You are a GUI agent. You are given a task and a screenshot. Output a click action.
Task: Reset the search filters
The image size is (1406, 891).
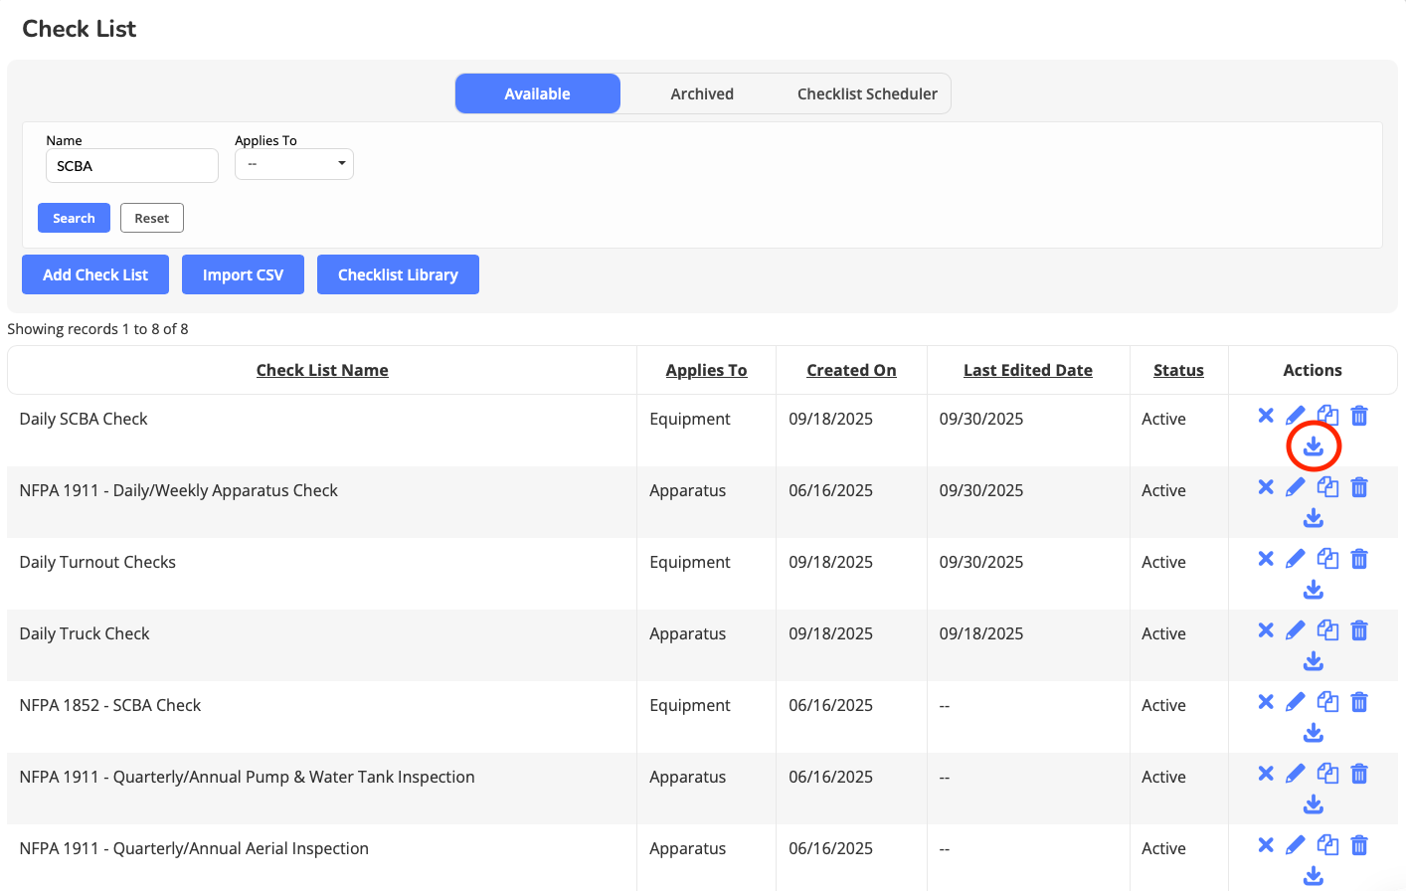pyautogui.click(x=152, y=218)
